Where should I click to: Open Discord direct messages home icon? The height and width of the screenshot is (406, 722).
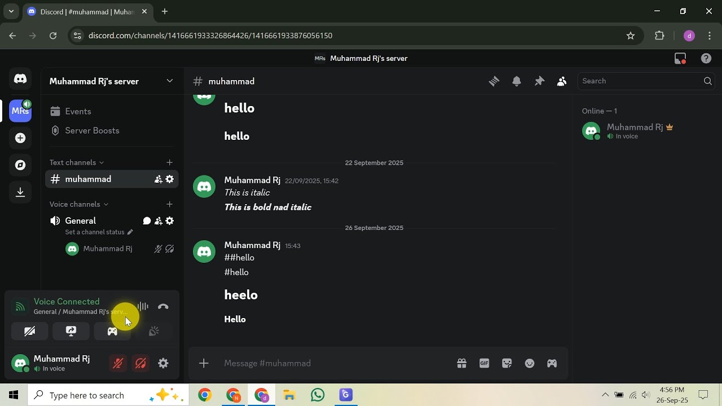point(20,79)
